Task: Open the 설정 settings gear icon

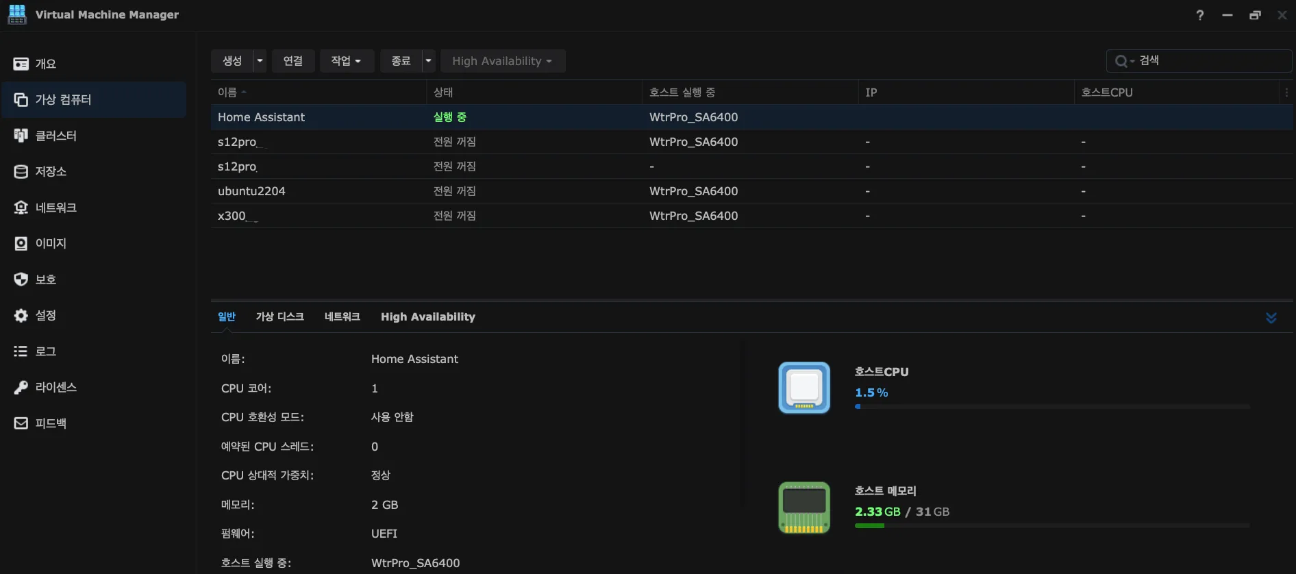Action: [x=21, y=315]
